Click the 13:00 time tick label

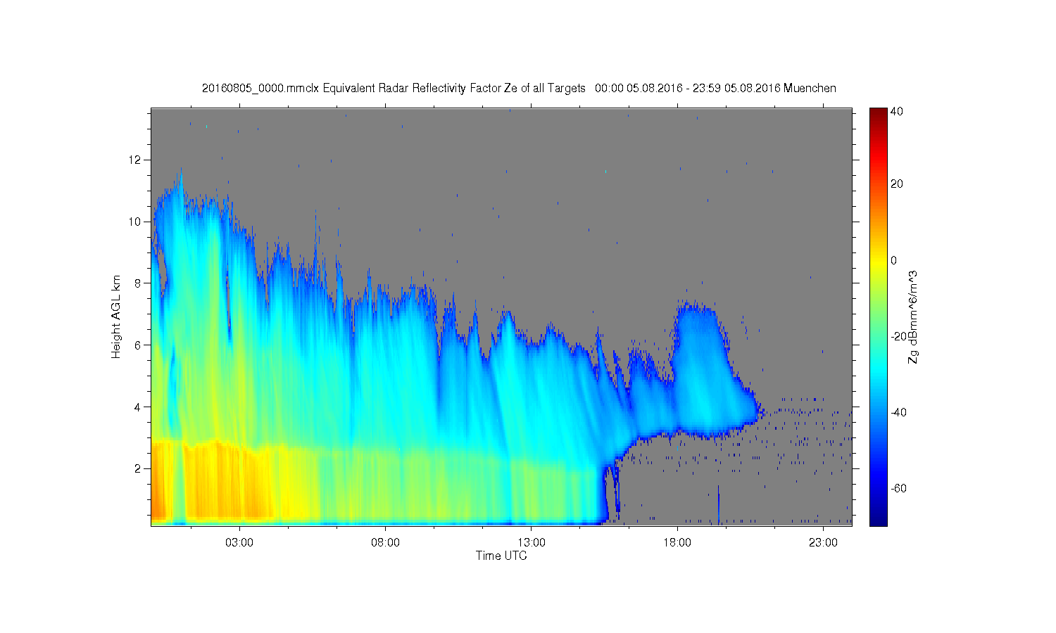[532, 543]
